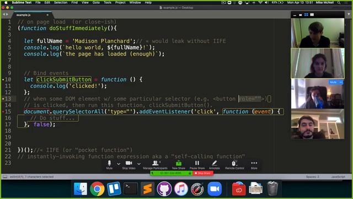Open Zoom from the Dock
The image size is (353, 199).
[x=215, y=188]
